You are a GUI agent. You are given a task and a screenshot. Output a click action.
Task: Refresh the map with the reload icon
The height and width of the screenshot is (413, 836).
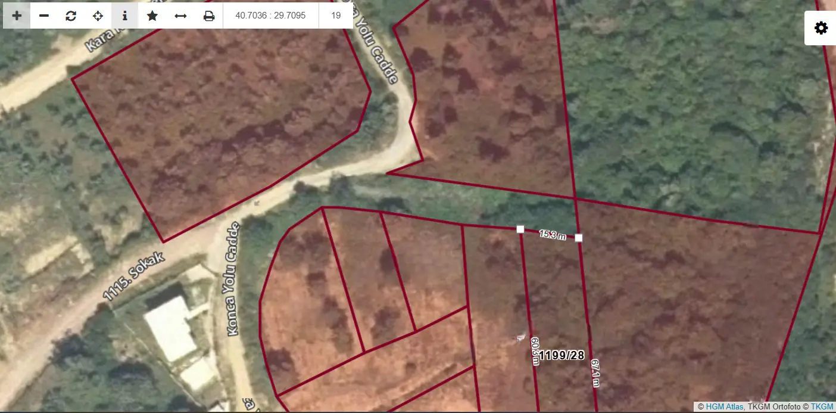point(71,15)
